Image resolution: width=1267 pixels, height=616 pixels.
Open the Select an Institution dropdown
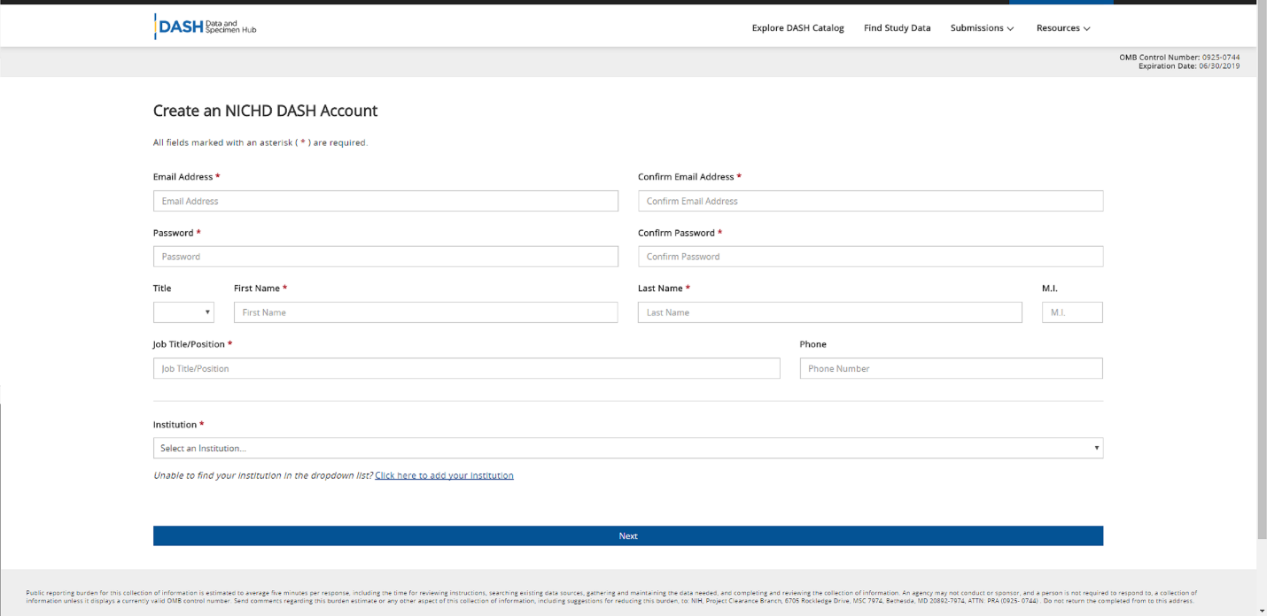[628, 448]
